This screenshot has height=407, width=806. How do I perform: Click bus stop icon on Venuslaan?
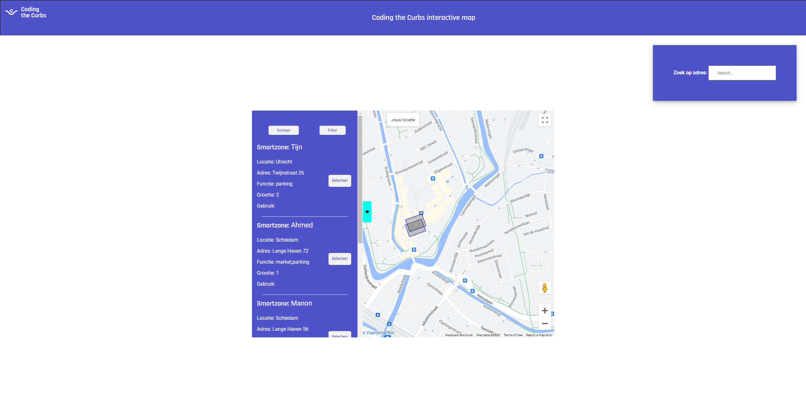[472, 291]
